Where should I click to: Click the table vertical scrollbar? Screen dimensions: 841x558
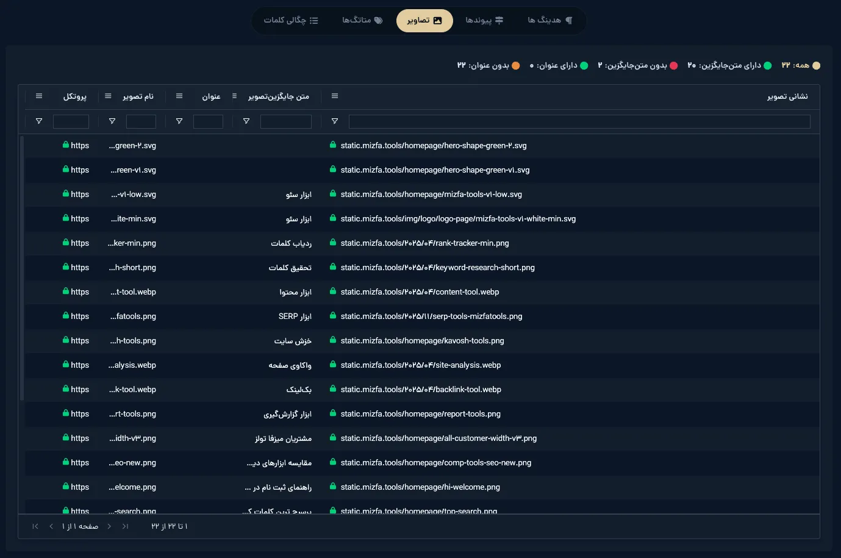(x=22, y=268)
